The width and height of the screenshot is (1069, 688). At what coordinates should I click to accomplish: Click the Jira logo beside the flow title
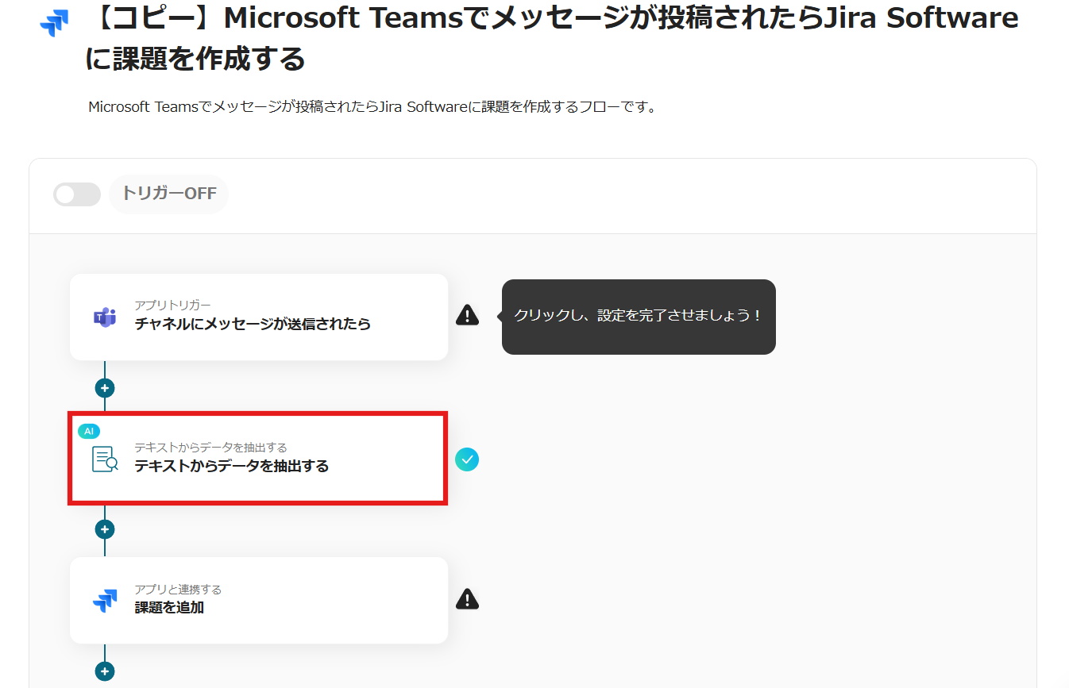pos(54,24)
